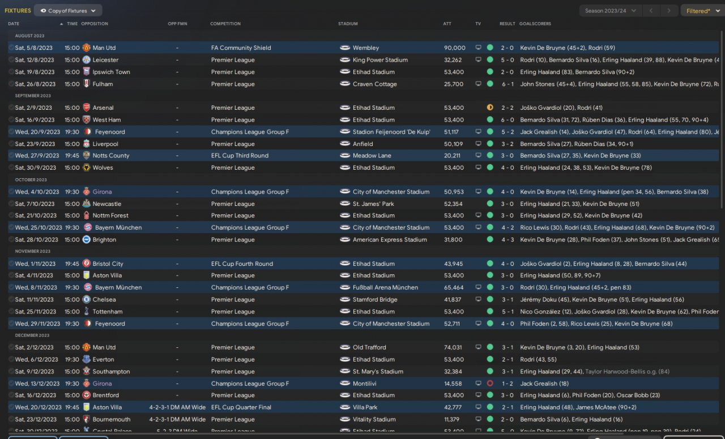Click the orange draw indicator for the Arsenal match
Screen dimensions: 725x439
[x=490, y=107]
